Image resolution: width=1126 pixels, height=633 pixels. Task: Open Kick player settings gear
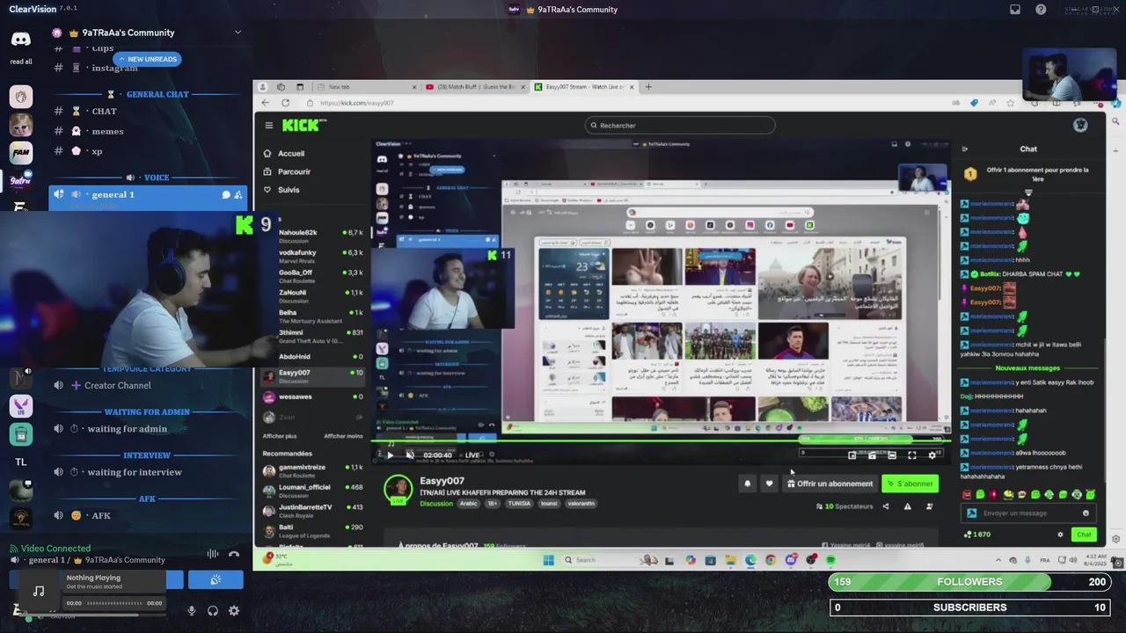click(x=932, y=455)
